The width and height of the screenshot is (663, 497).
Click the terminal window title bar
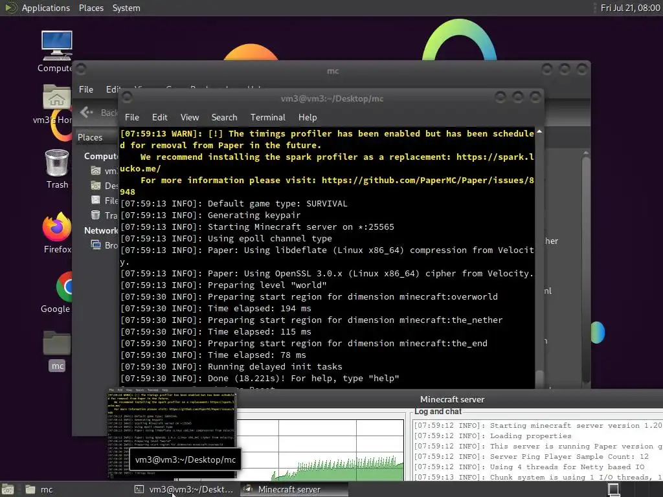(x=332, y=98)
